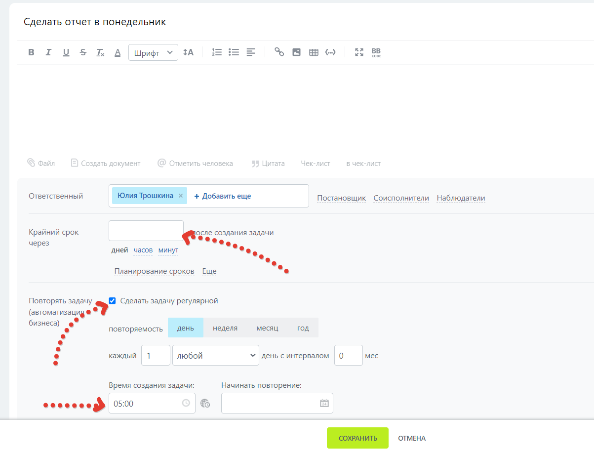The image size is (594, 454).
Task: Select 'неделя' repeat frequency tab
Action: click(225, 328)
